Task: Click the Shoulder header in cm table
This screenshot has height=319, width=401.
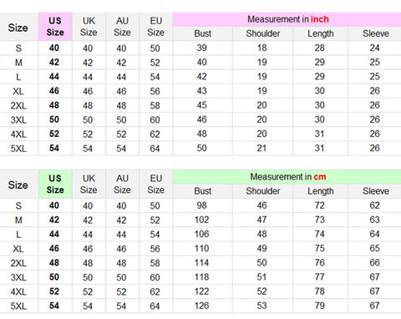Action: coord(262,191)
